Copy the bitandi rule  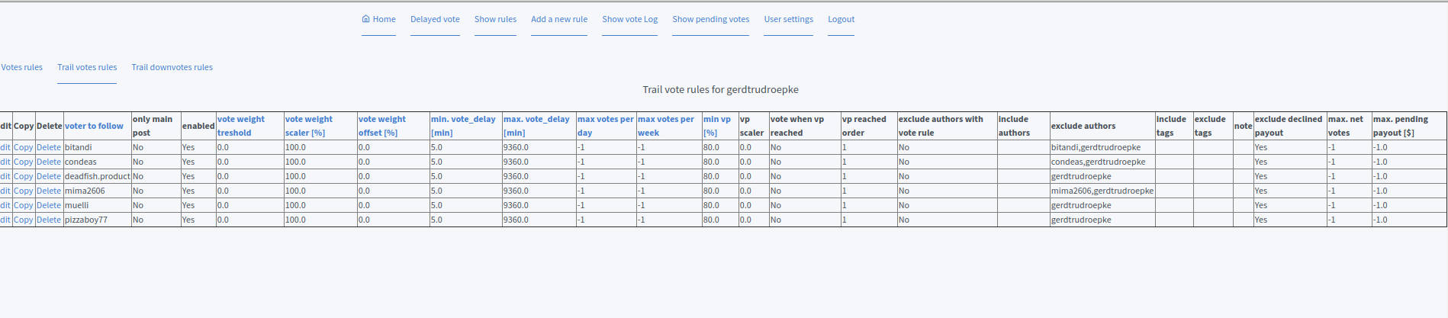coord(24,147)
